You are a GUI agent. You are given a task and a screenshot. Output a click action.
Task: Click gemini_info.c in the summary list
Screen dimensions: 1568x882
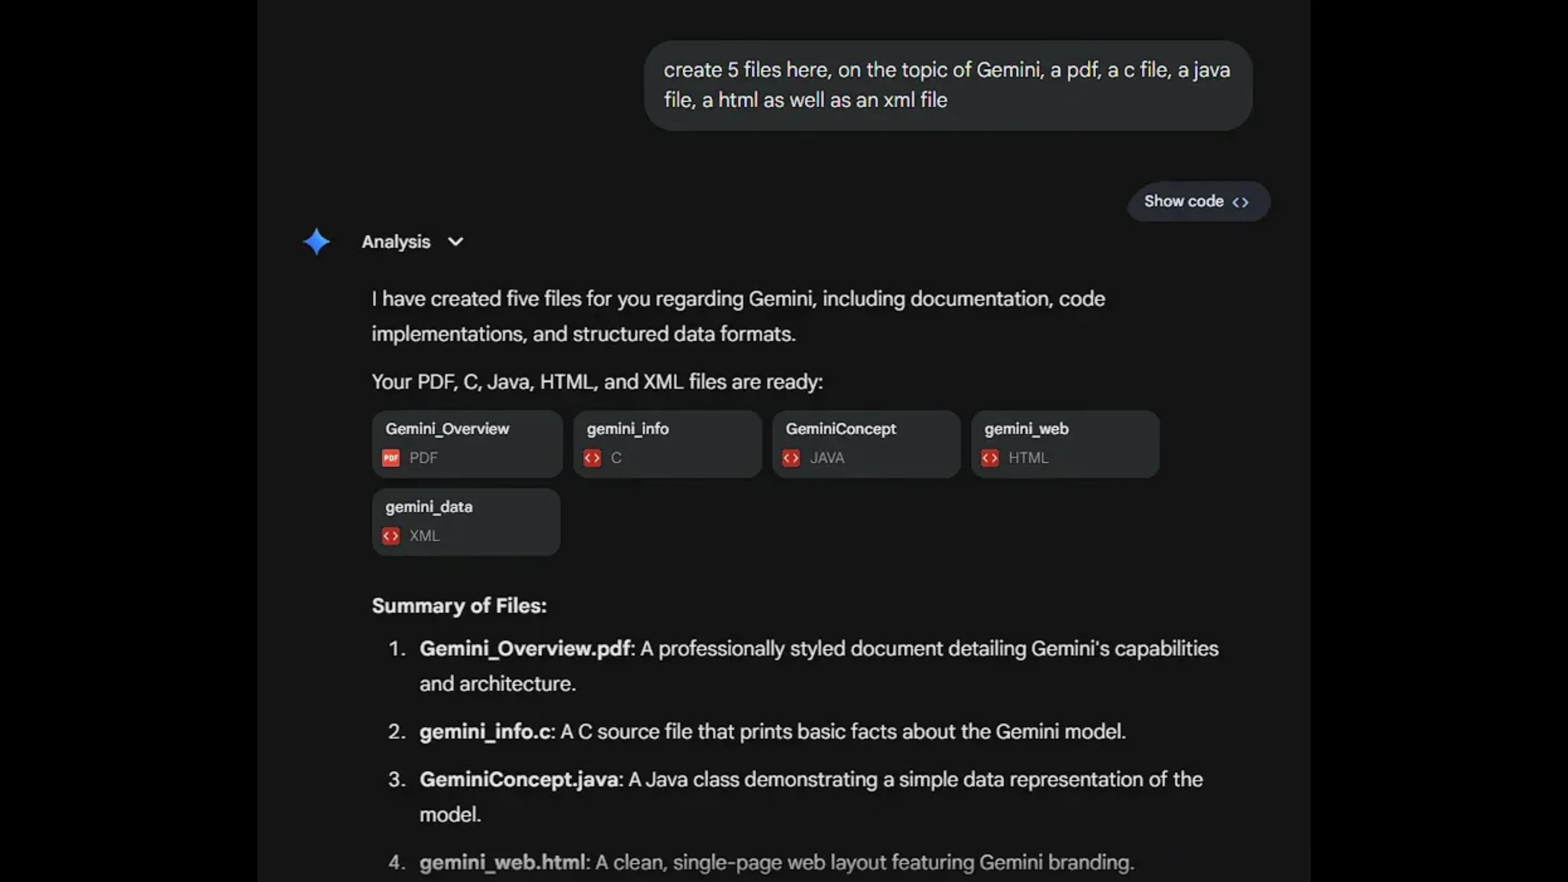coord(485,731)
